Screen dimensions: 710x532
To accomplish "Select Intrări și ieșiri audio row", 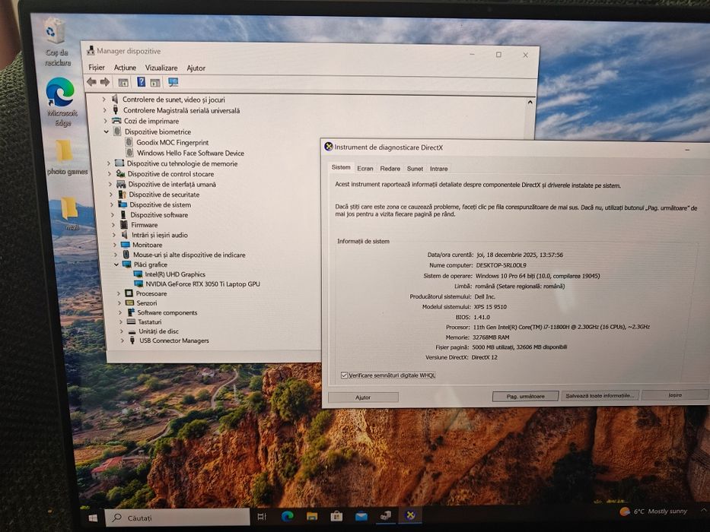I will click(159, 235).
